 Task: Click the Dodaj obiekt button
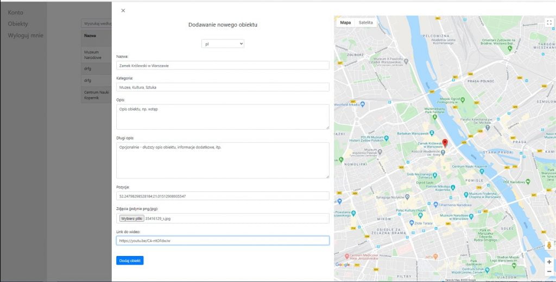(x=130, y=260)
